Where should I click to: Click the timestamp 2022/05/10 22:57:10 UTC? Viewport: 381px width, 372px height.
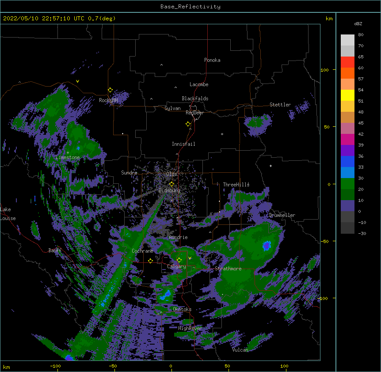44,19
